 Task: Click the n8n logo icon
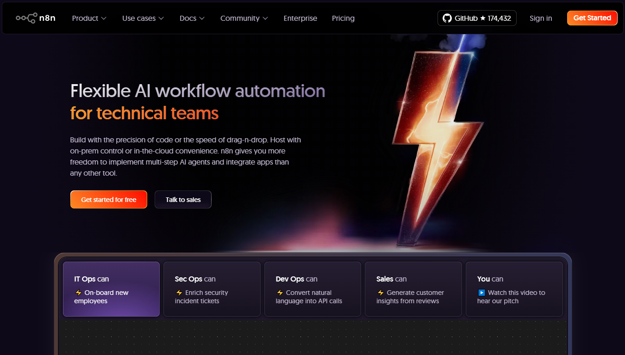(26, 18)
